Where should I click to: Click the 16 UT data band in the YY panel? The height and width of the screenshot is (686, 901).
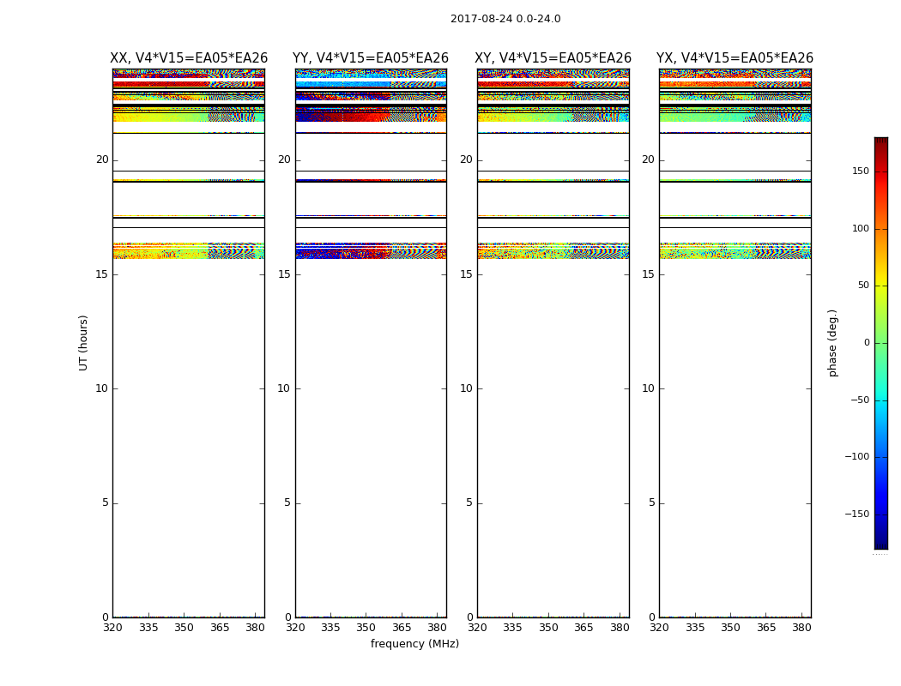[x=371, y=251]
